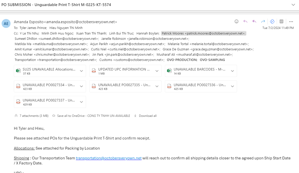Click Cc recipient Jin Park

point(123,55)
